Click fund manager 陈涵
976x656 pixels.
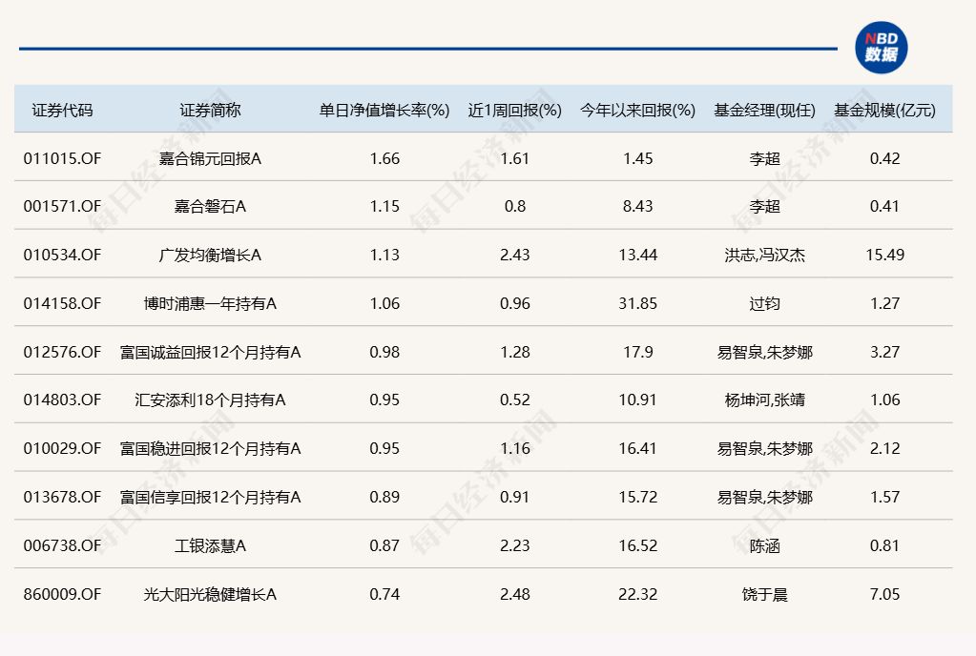[764, 545]
